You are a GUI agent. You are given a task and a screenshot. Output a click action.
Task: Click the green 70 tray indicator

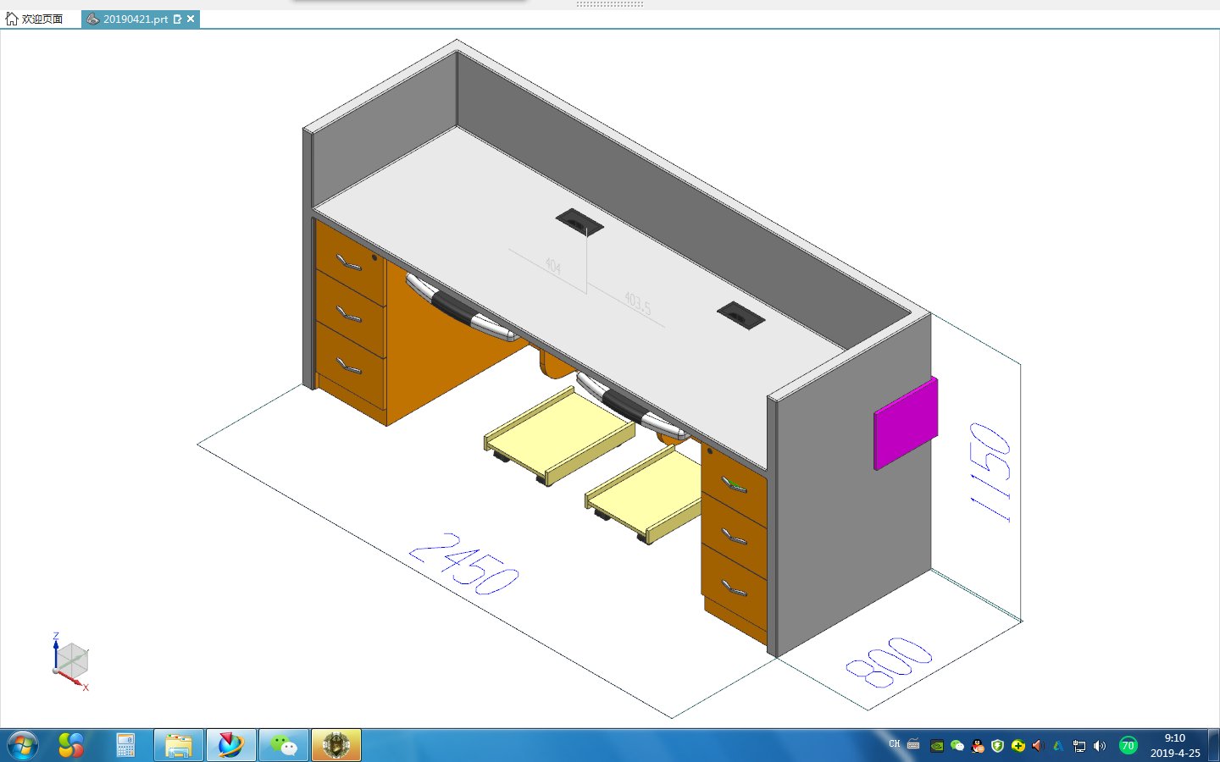click(x=1128, y=746)
